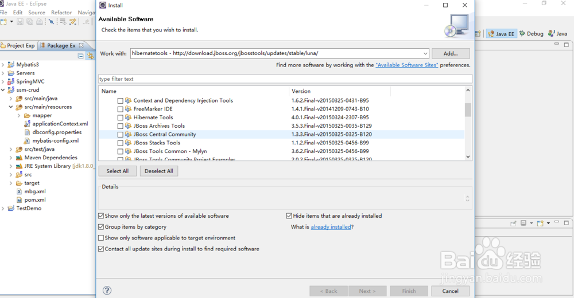
Task: Click the Mybatis3 project icon
Action: coord(11,64)
